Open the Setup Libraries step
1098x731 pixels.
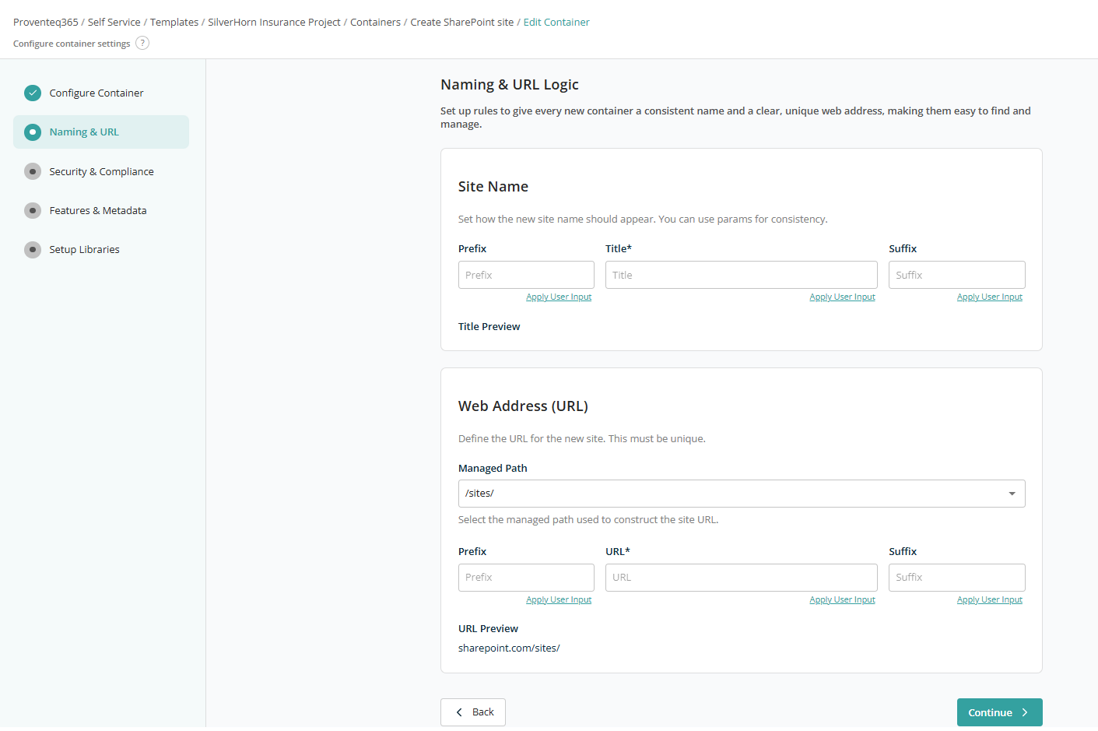tap(101, 249)
